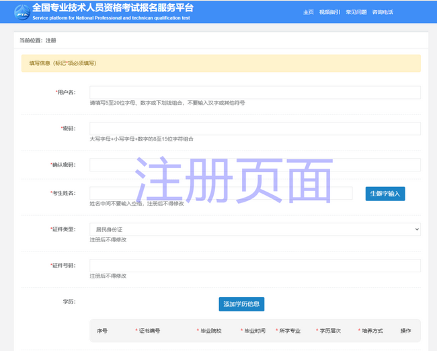Focus the 考生姓名 input field
The width and height of the screenshot is (437, 351).
point(221,193)
